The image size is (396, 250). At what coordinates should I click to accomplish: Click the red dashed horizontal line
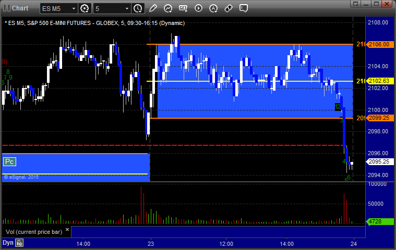pyautogui.click(x=173, y=145)
